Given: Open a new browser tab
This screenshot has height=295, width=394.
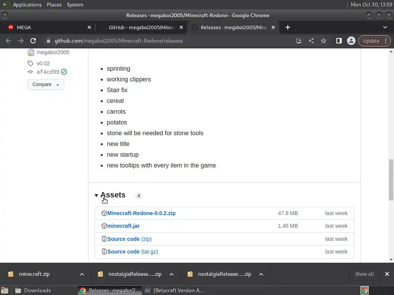Looking at the screenshot, I should tap(288, 27).
